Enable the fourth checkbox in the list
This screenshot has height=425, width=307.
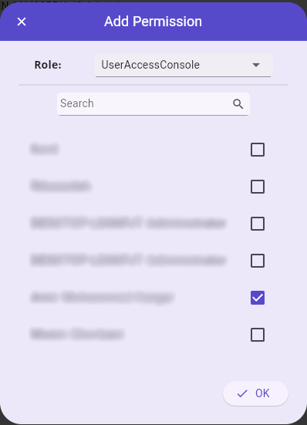pos(258,261)
